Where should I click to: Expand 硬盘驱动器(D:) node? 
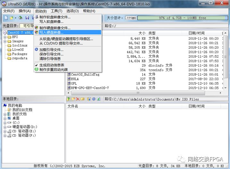[5, 127]
